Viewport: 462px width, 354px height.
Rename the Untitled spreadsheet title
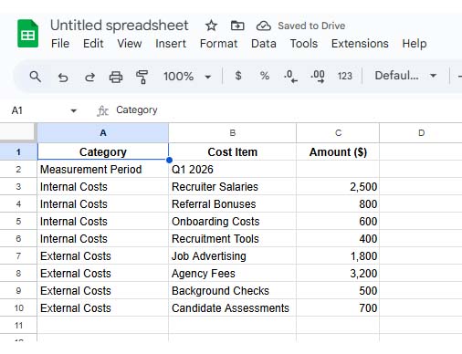coord(120,26)
